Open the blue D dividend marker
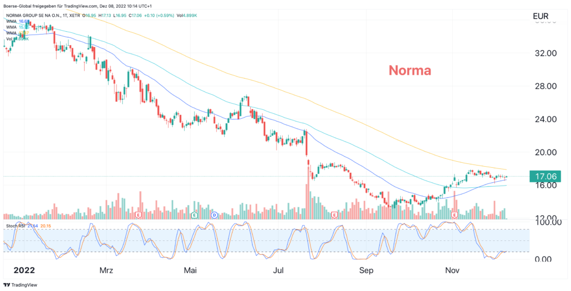 215,215
